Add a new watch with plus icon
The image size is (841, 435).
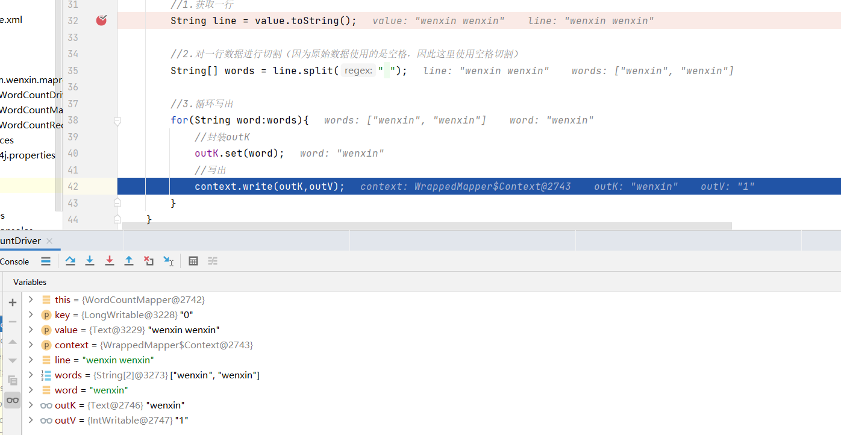coord(13,302)
